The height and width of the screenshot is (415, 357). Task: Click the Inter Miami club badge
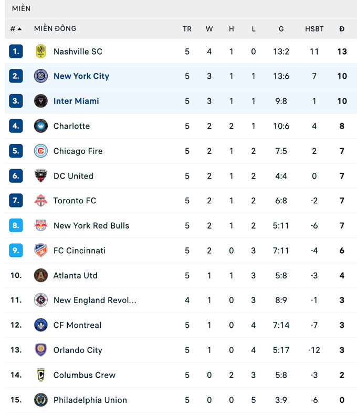(x=40, y=101)
